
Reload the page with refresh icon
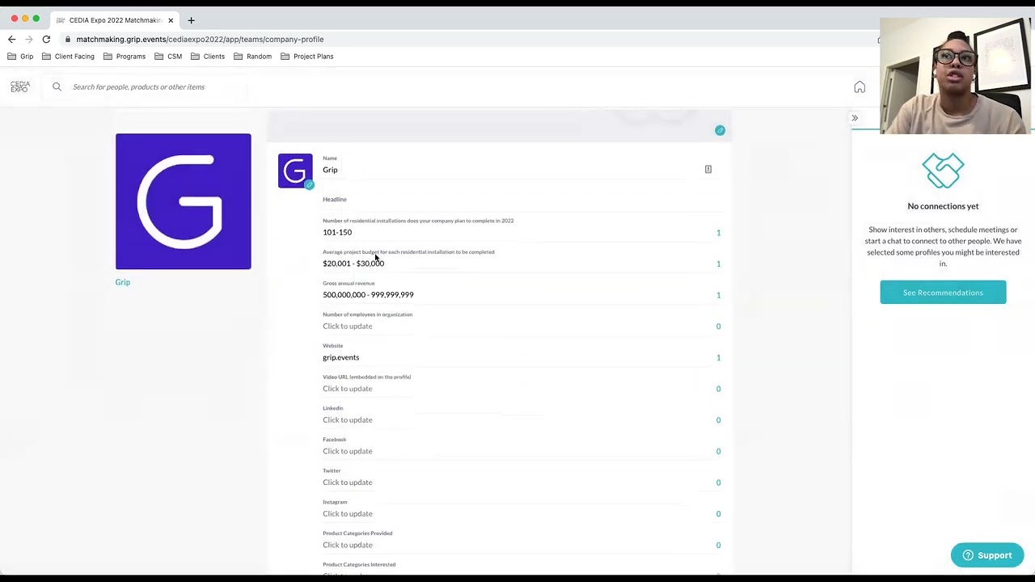pyautogui.click(x=46, y=39)
